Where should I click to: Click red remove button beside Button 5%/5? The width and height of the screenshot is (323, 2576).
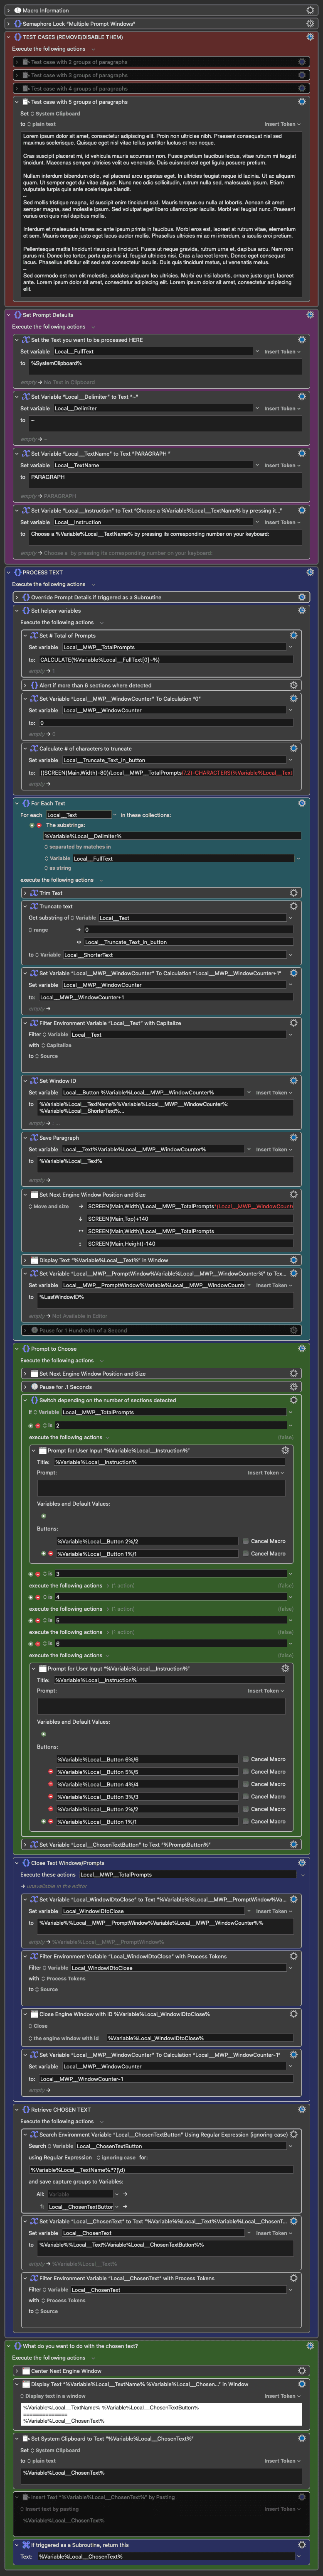(51, 1772)
